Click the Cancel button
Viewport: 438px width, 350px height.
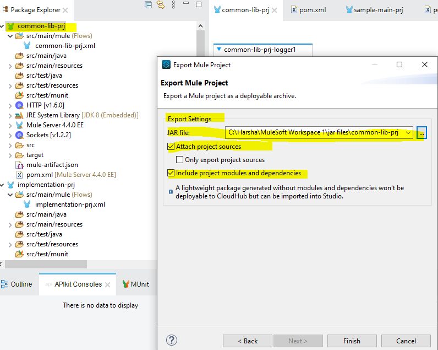(x=406, y=341)
